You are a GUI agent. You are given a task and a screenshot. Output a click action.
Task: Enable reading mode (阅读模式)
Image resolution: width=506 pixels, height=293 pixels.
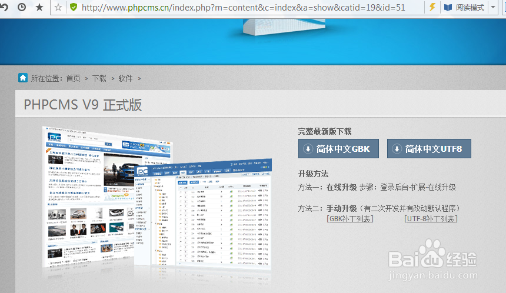(464, 8)
